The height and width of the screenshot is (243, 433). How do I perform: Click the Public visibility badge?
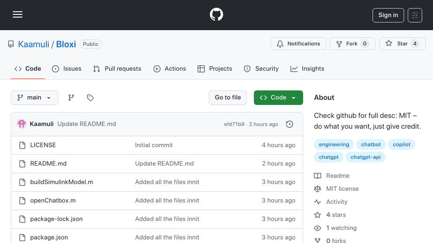click(x=91, y=44)
